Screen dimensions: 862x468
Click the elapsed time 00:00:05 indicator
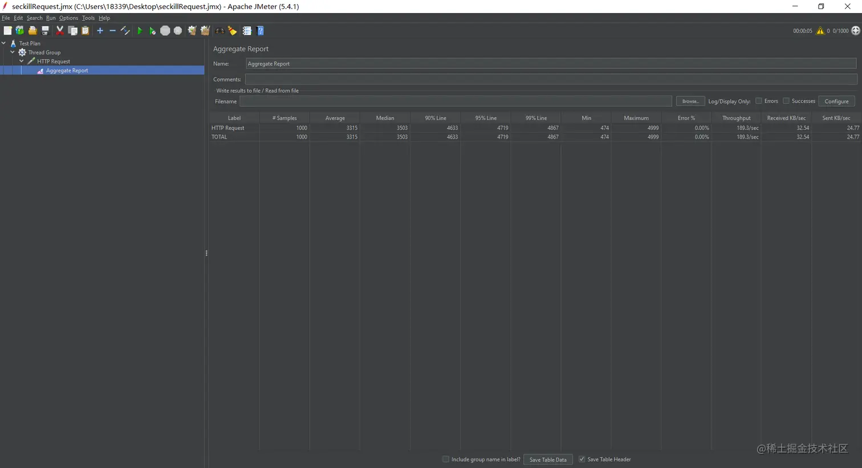[802, 31]
